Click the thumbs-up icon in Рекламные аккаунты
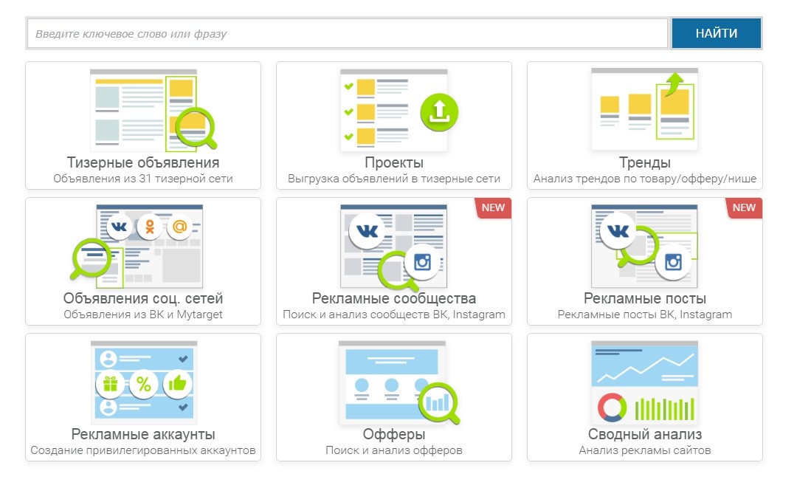The width and height of the screenshot is (797, 488). point(177,383)
